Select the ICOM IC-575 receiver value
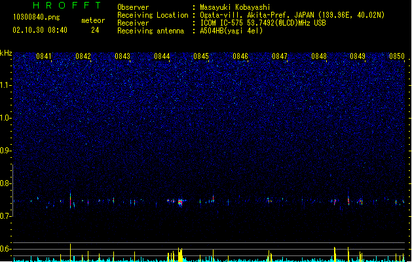 [263, 23]
